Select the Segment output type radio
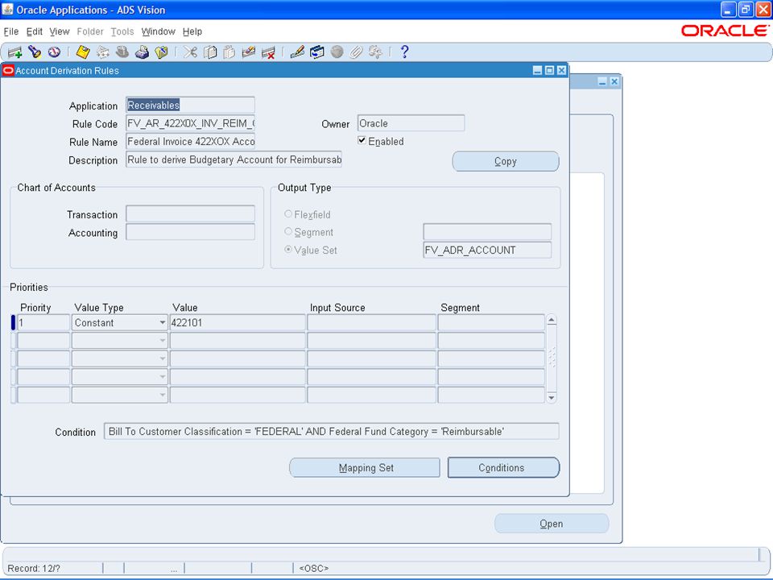This screenshot has width=773, height=580. pyautogui.click(x=288, y=231)
